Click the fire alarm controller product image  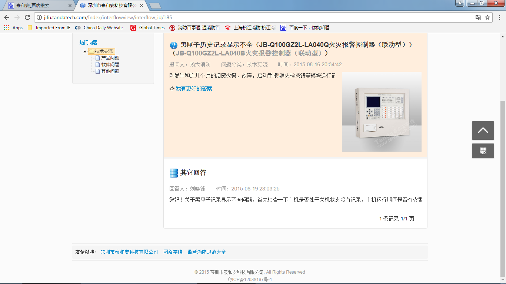(382, 111)
